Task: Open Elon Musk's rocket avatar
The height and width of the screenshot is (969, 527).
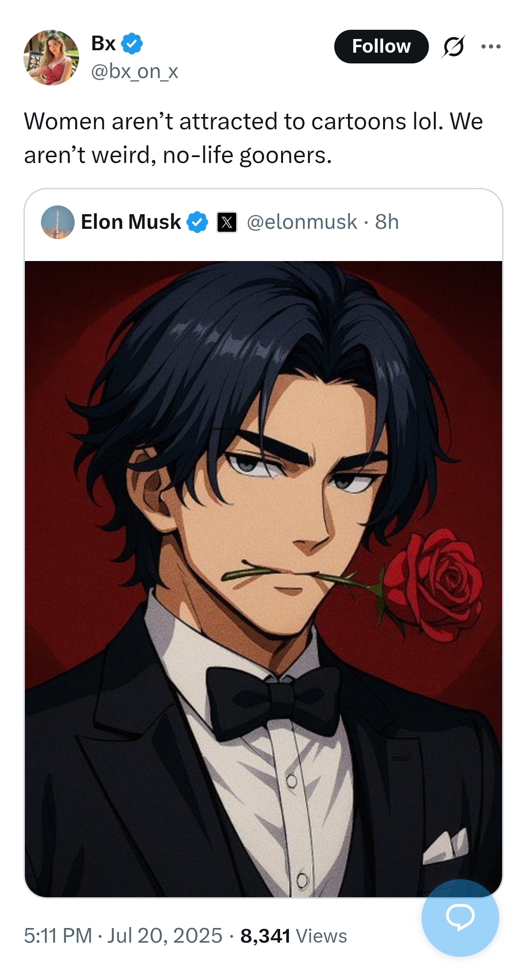Action: (x=58, y=222)
